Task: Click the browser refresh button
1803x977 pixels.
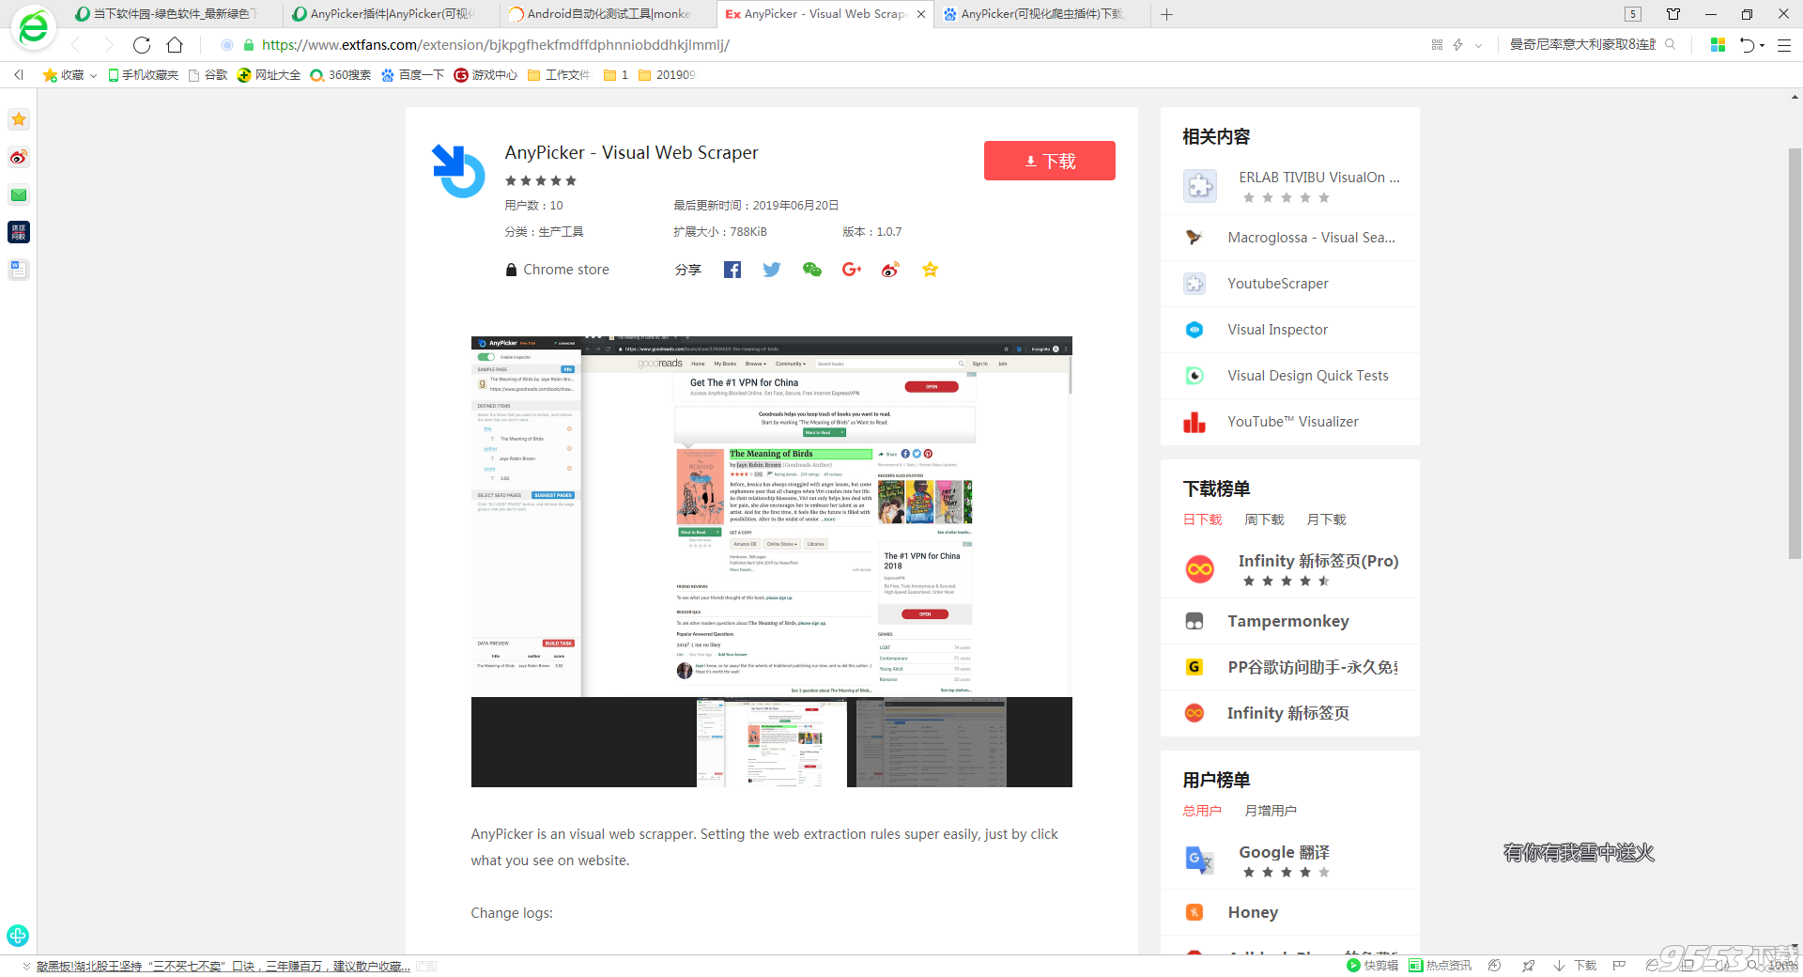Action: click(x=142, y=45)
